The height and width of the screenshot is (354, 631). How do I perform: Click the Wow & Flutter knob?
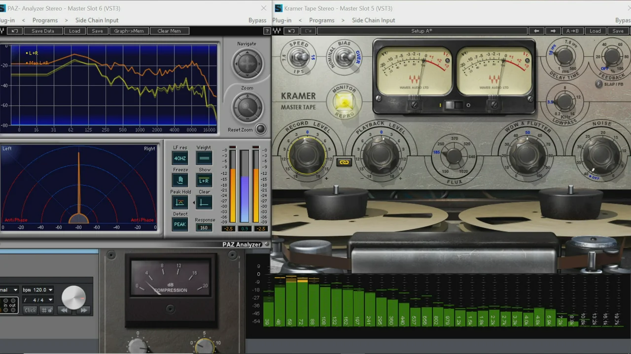[x=526, y=155]
